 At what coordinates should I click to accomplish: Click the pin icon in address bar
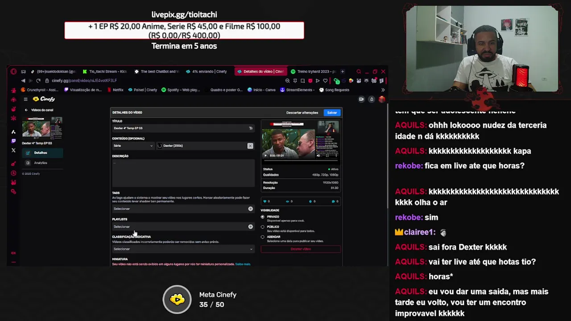tap(295, 81)
